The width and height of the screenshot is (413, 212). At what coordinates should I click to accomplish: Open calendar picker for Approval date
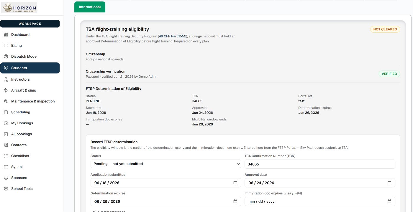(x=389, y=183)
